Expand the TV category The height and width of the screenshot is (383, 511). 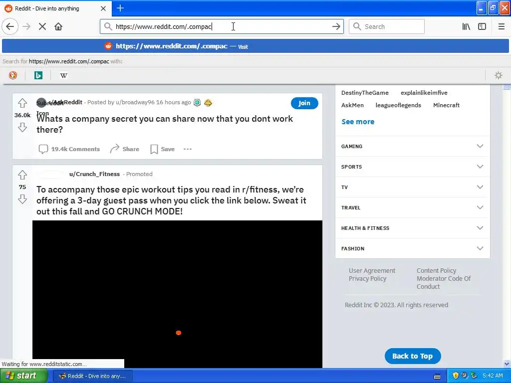pyautogui.click(x=412, y=188)
